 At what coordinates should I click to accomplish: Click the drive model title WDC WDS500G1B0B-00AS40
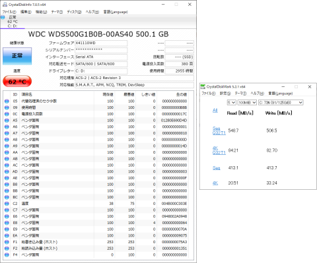click(x=98, y=34)
